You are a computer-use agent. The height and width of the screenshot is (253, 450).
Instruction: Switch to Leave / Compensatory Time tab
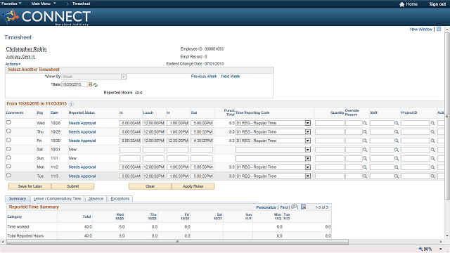pos(57,198)
